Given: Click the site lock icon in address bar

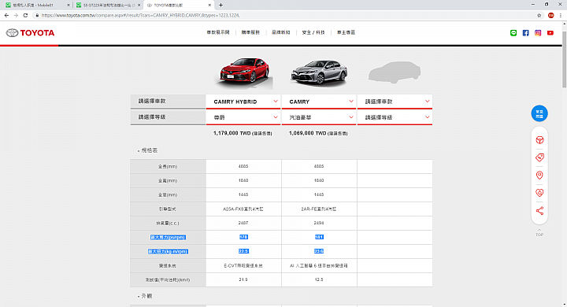Looking at the screenshot, I should [37, 15].
